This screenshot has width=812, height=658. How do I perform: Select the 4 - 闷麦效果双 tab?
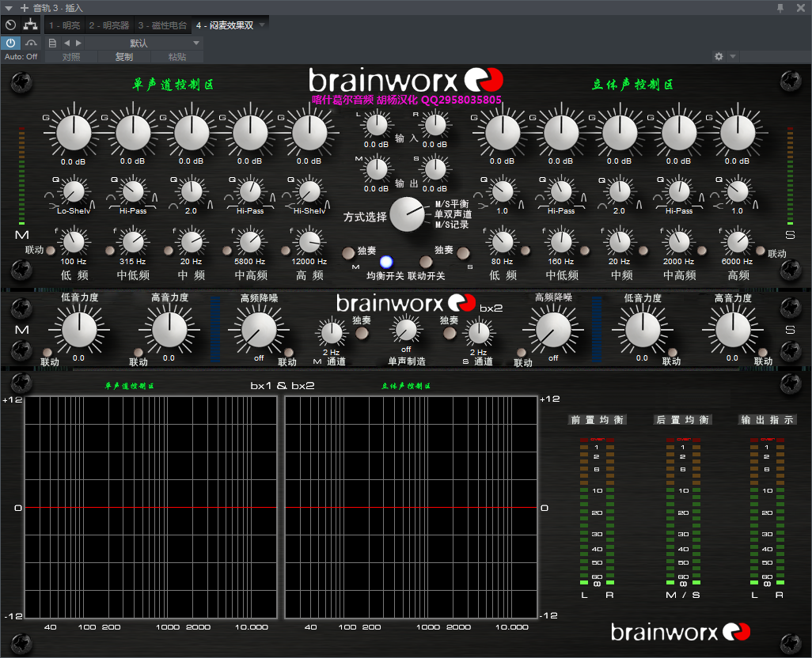click(225, 25)
